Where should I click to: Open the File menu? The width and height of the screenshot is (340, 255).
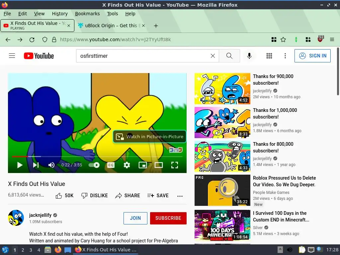(x=7, y=14)
